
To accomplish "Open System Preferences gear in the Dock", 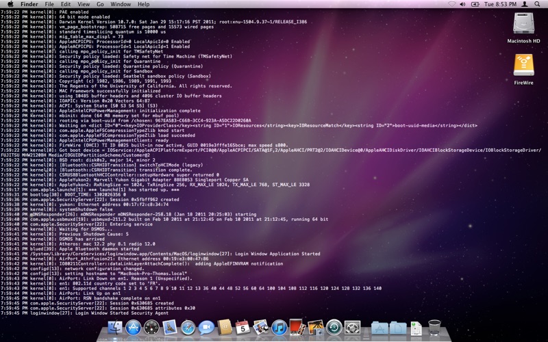I will pyautogui.click(x=352, y=328).
